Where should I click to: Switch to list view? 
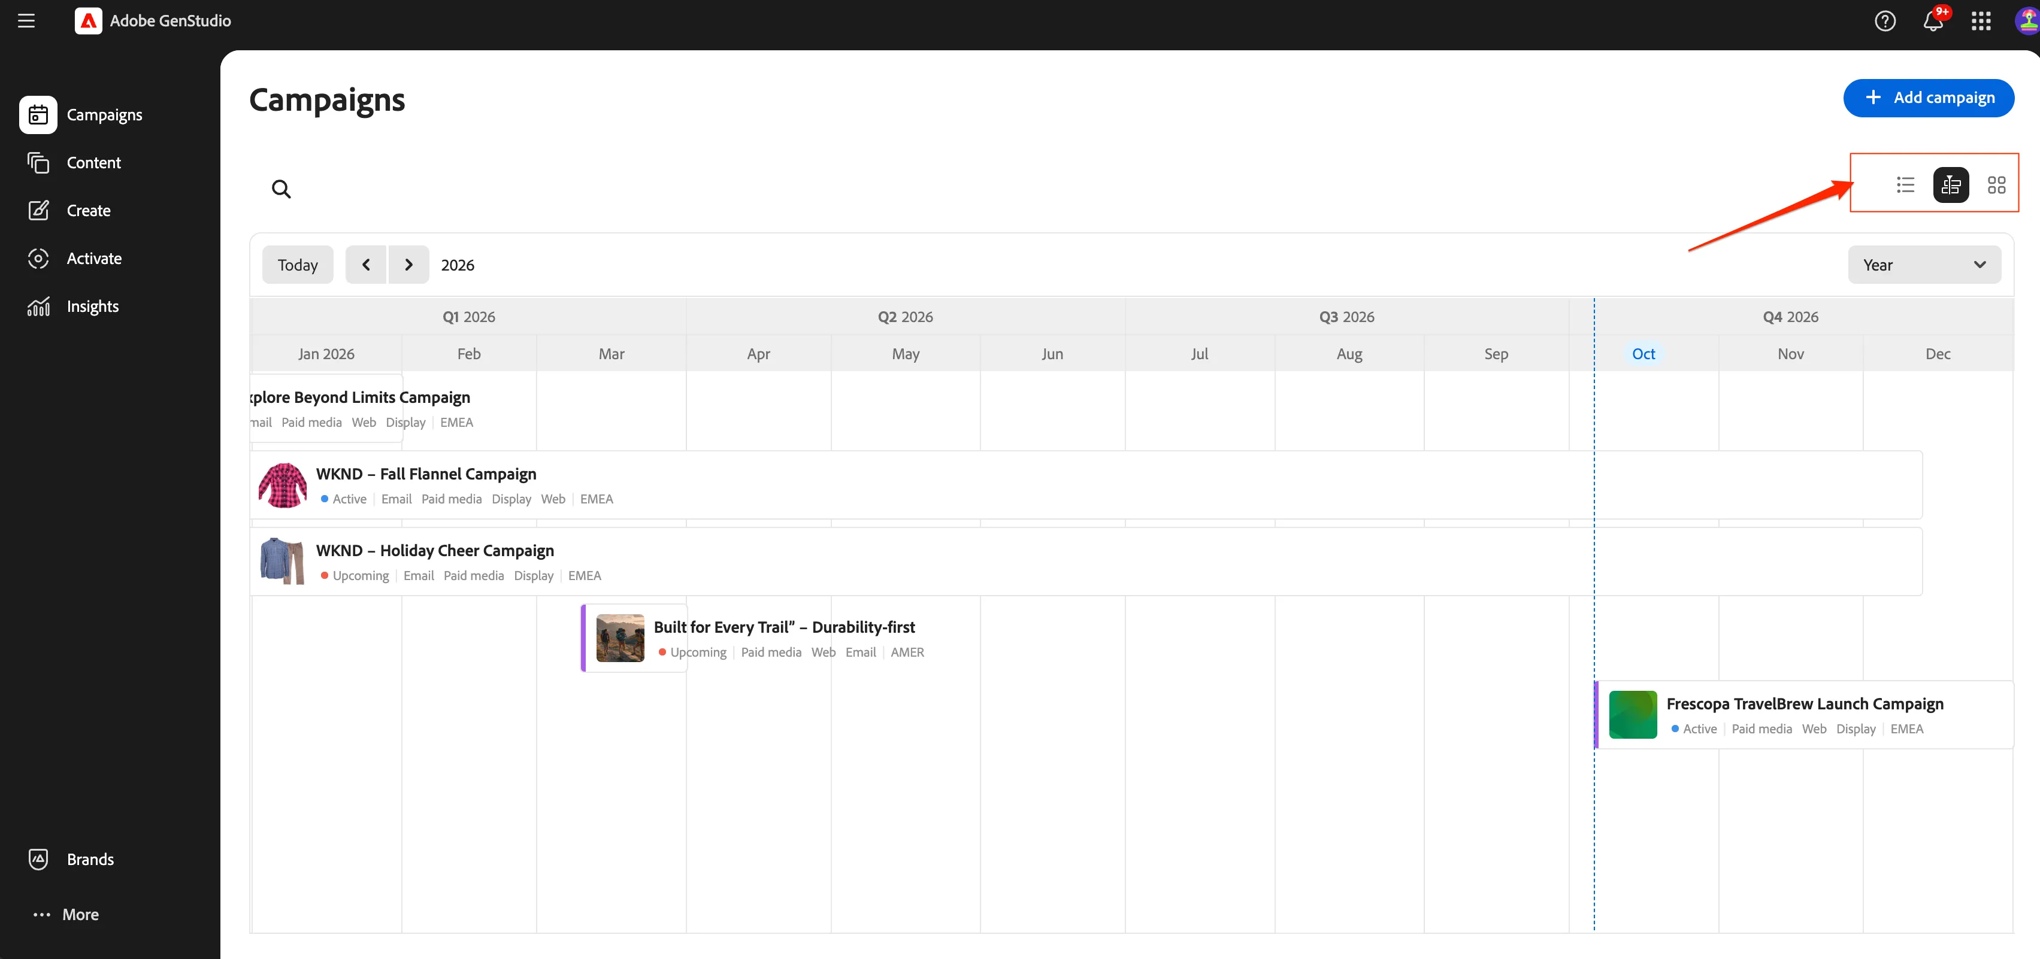tap(1905, 185)
